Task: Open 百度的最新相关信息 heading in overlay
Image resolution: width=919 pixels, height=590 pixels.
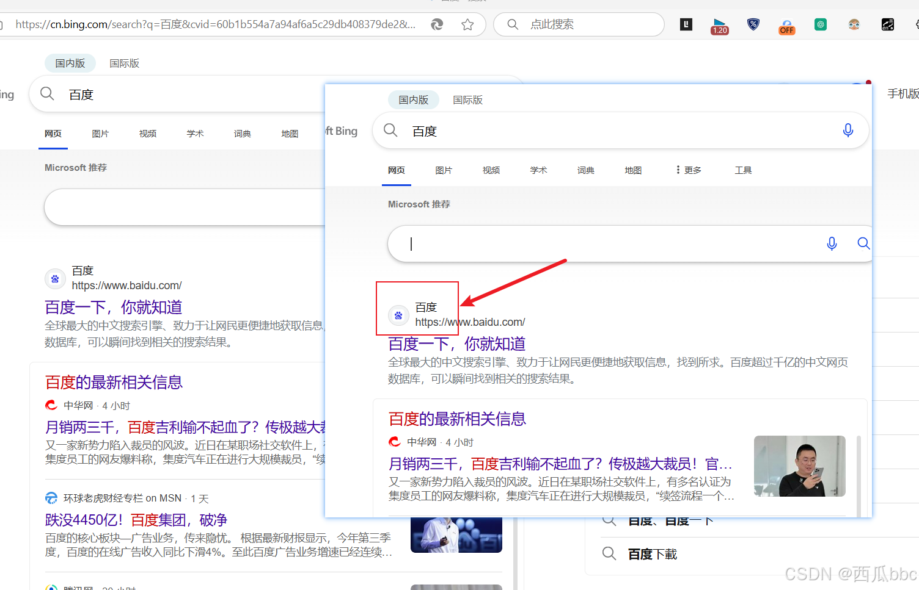Action: (457, 419)
